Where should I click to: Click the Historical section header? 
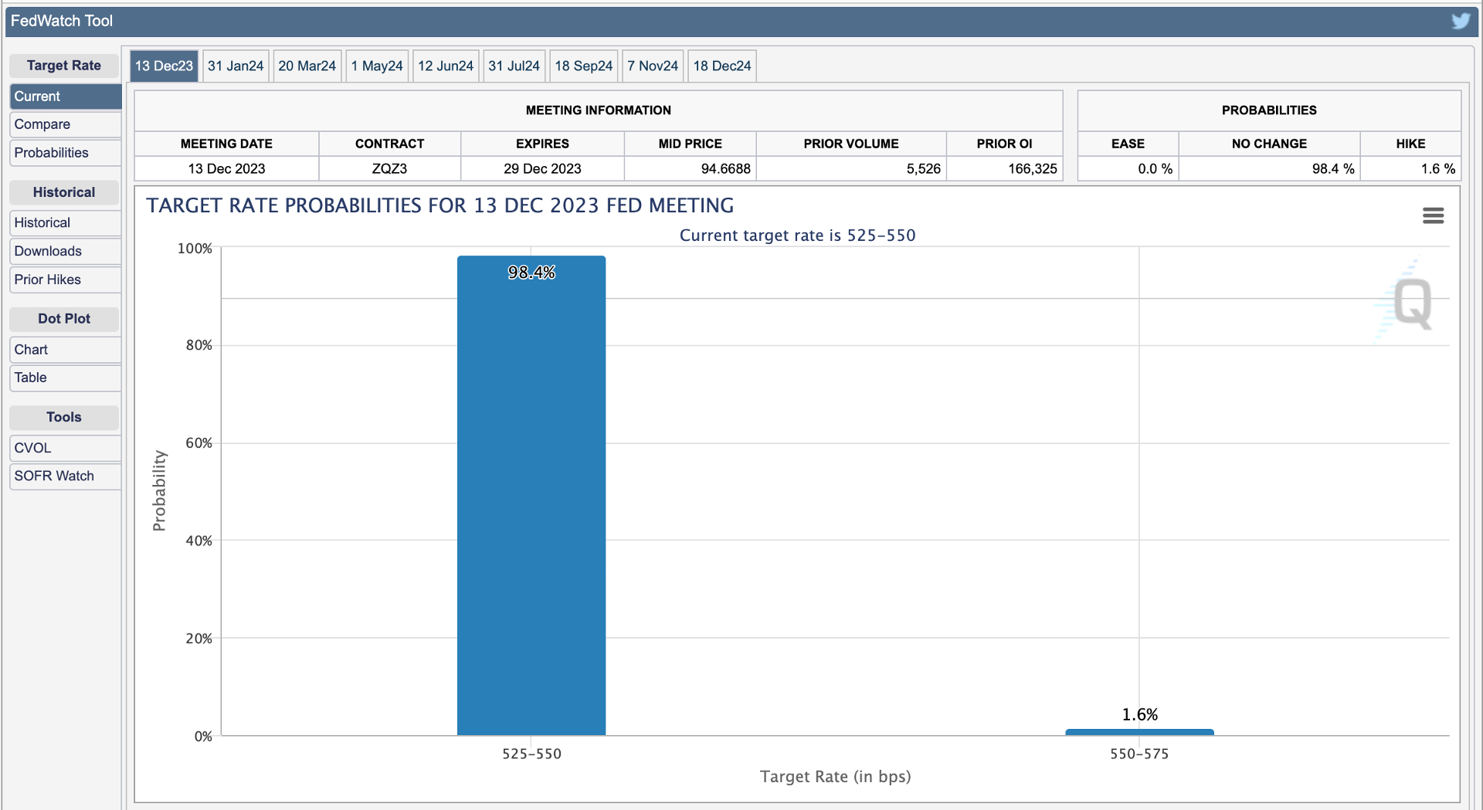click(64, 192)
